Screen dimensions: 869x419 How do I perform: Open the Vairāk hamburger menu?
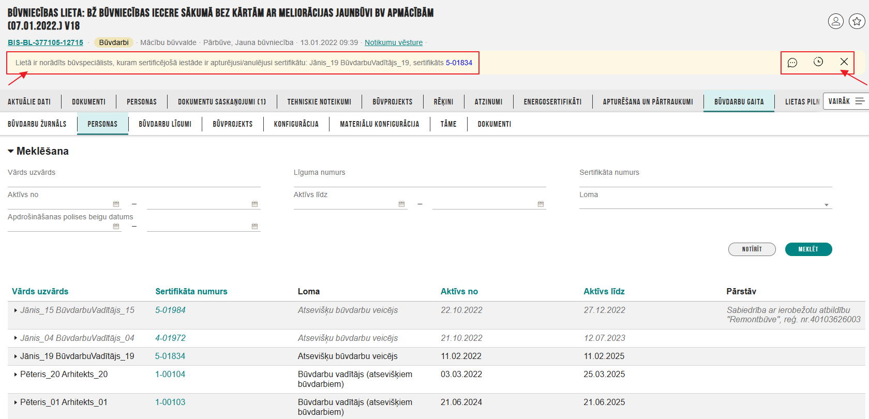(846, 101)
